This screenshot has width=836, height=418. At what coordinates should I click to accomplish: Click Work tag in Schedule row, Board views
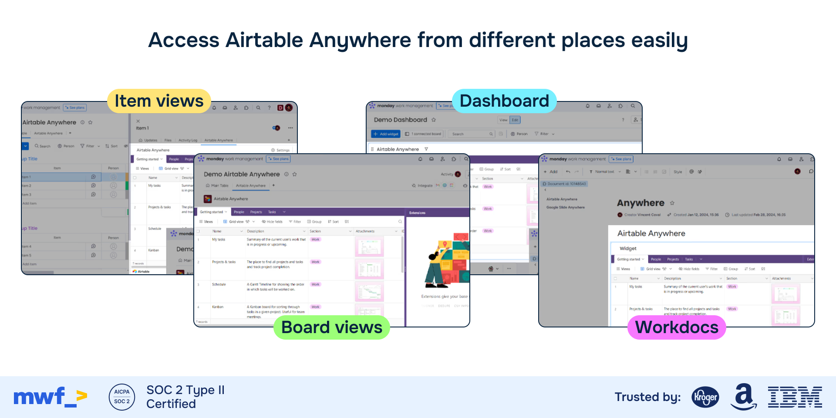pyautogui.click(x=315, y=284)
